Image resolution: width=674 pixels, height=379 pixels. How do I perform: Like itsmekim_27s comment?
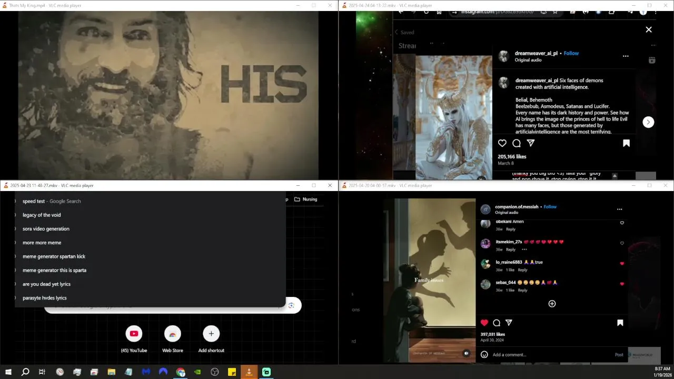622,243
